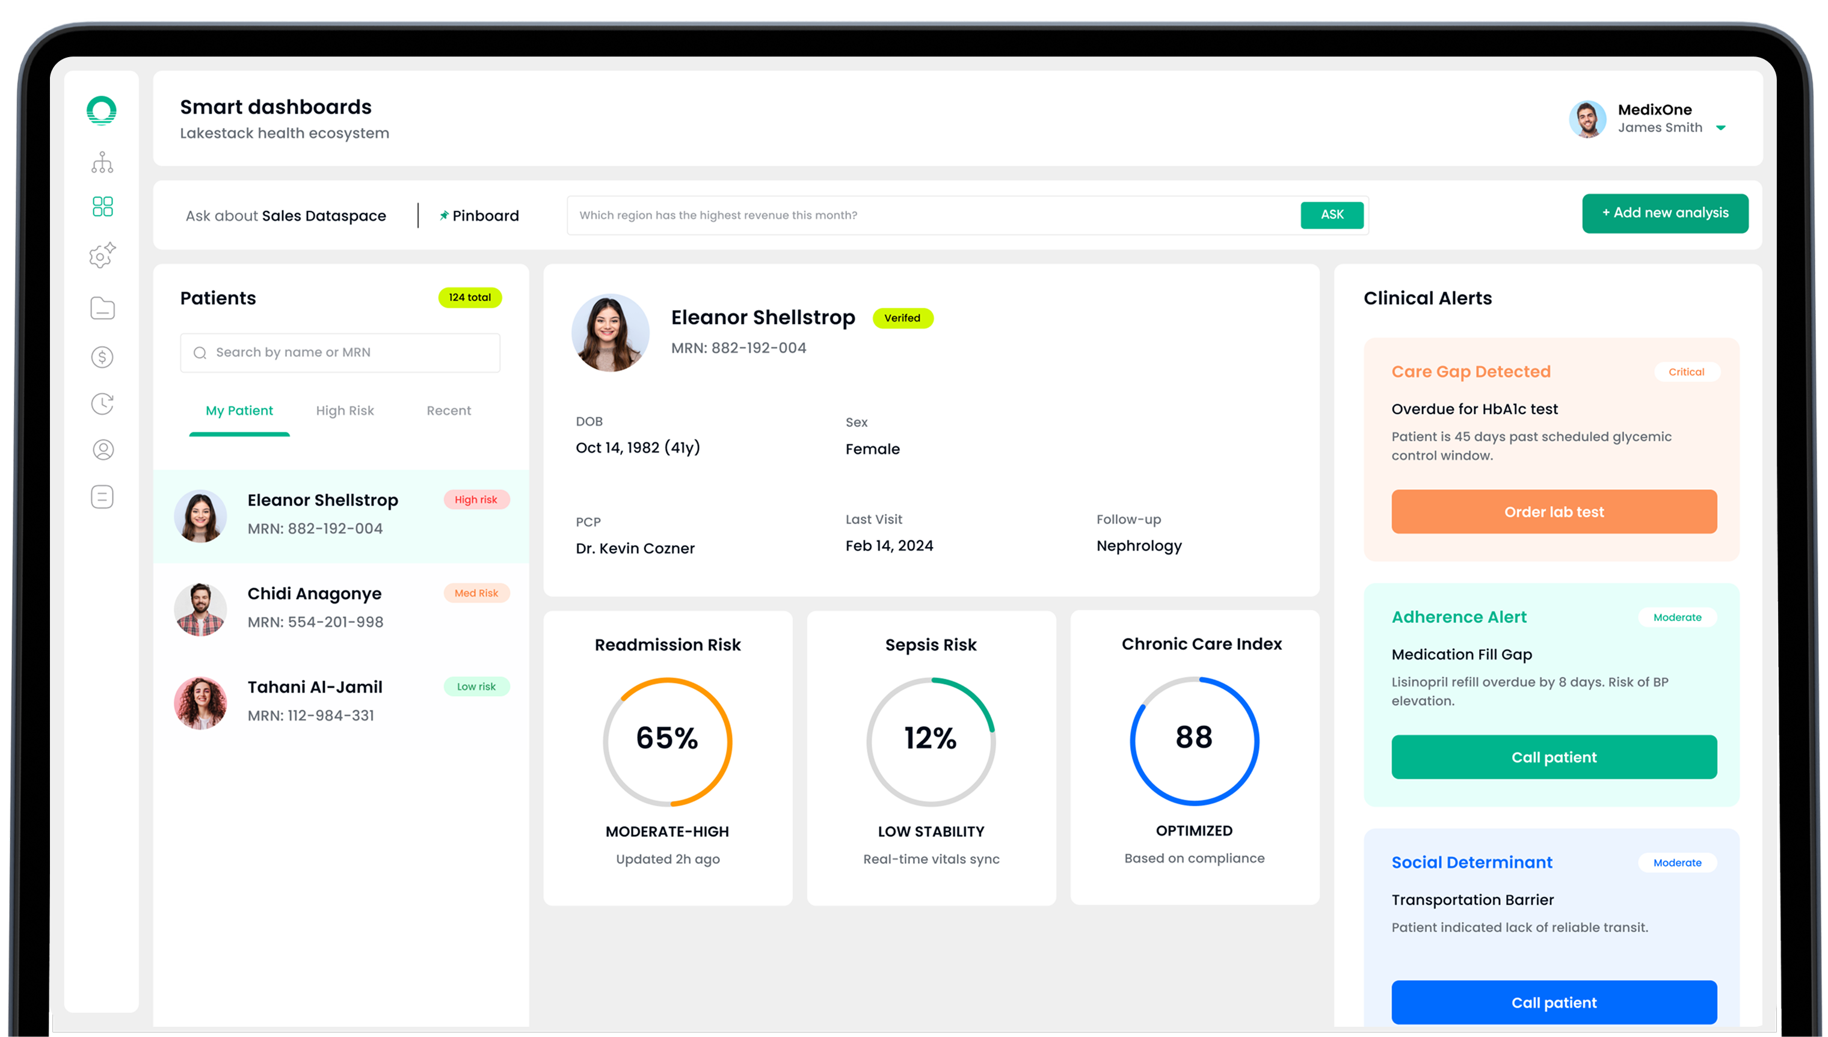Open AI settings gear sparkle icon
1828x1037 pixels.
pyautogui.click(x=102, y=255)
